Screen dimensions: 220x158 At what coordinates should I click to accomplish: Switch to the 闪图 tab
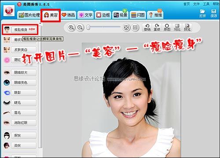[138, 15]
